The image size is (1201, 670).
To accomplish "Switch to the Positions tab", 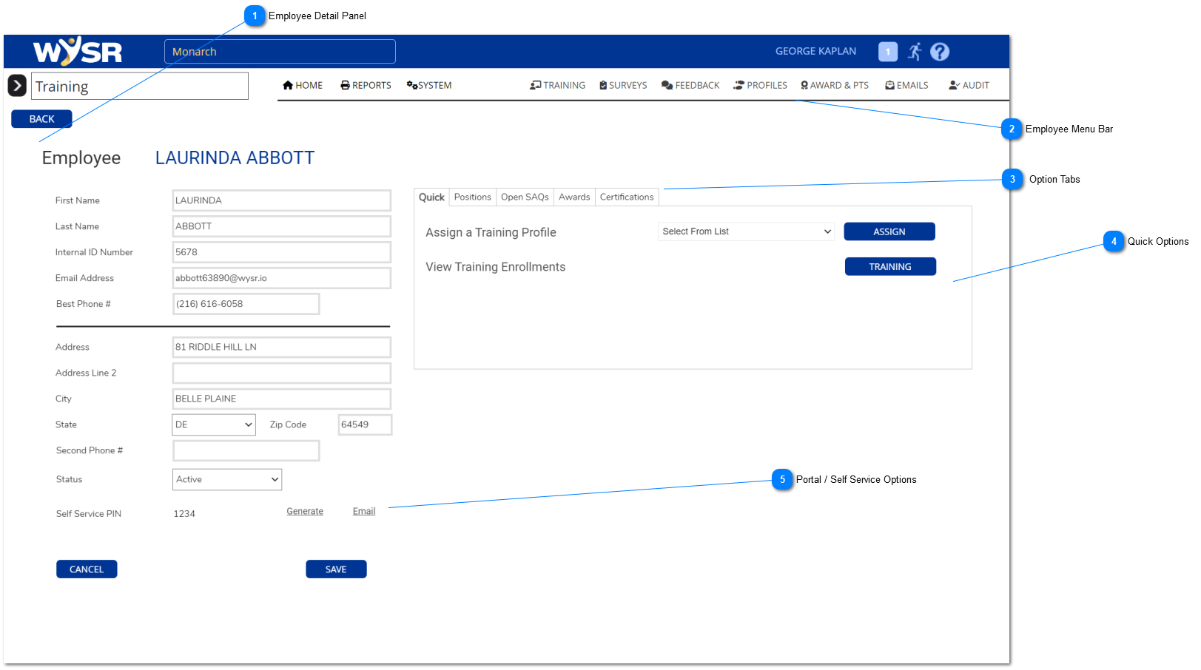I will coord(472,197).
